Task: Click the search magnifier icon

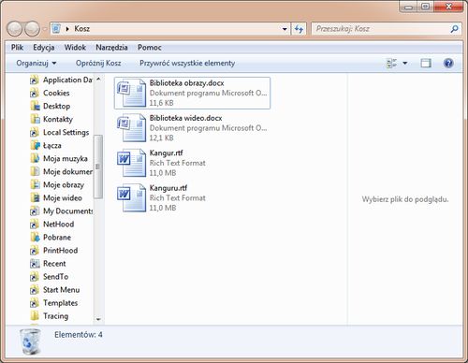Action: (x=454, y=29)
